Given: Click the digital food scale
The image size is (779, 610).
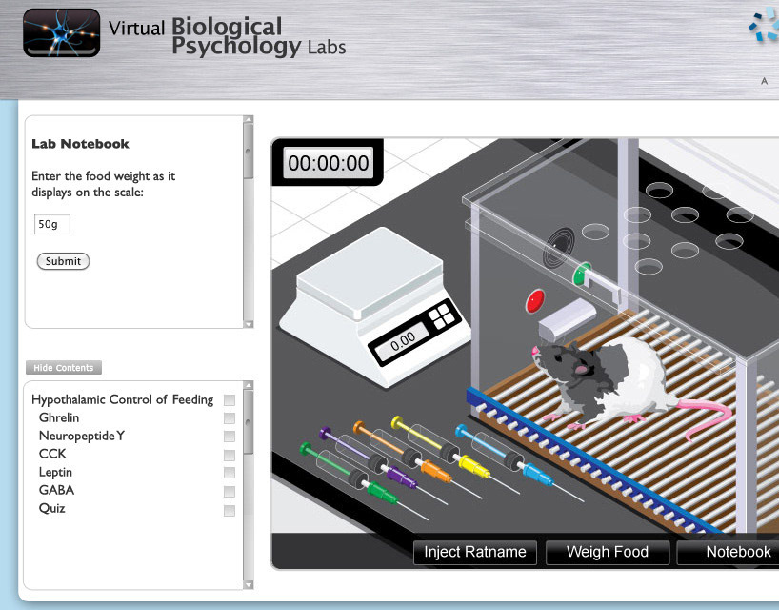Looking at the screenshot, I should tap(375, 306).
